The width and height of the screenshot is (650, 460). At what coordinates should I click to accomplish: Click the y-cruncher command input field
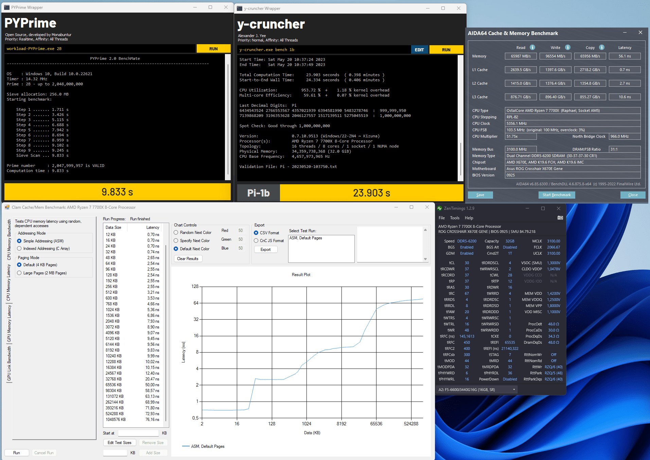(324, 50)
